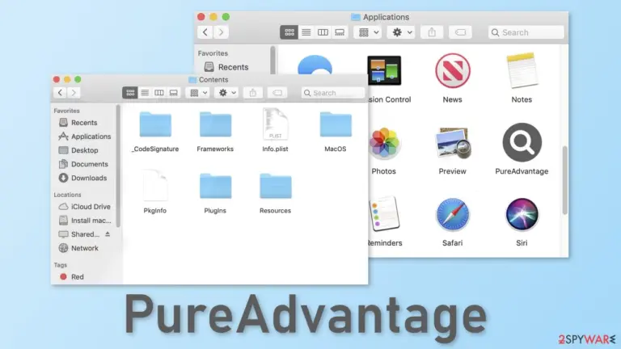The width and height of the screenshot is (621, 349).
Task: Open Recents in Applications window sidebar
Action: tap(226, 67)
